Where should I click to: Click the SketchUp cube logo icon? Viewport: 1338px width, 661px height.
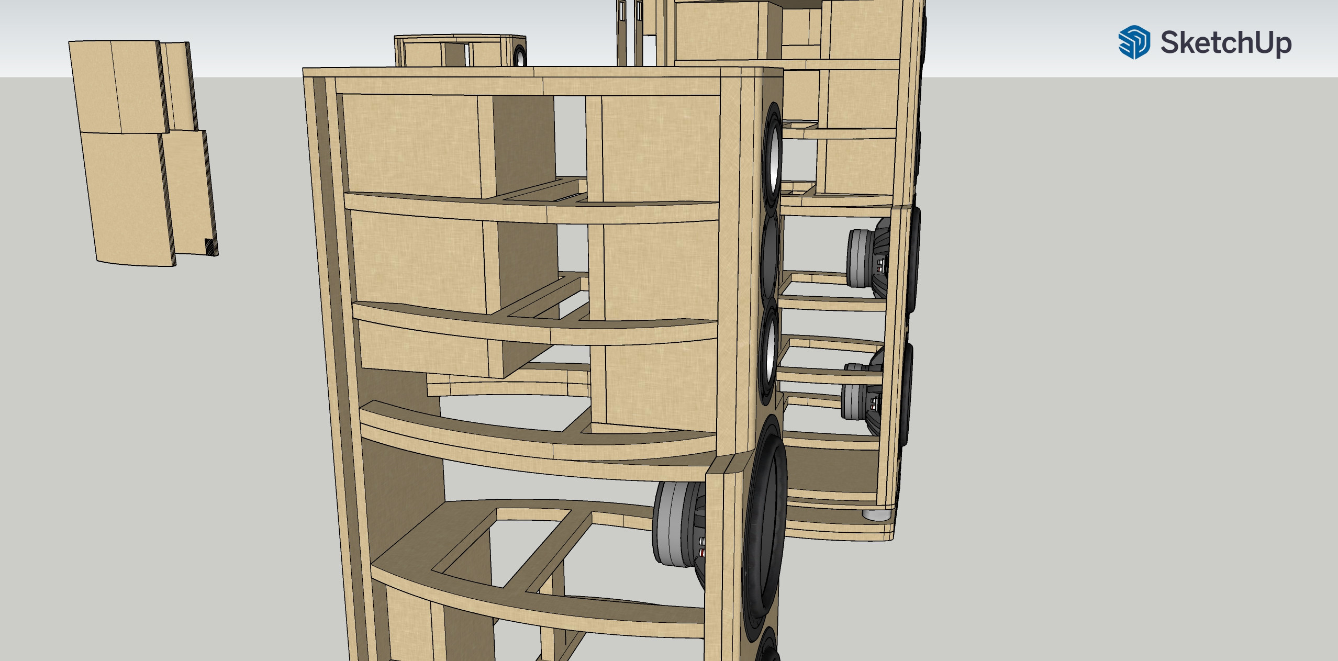(x=1134, y=42)
